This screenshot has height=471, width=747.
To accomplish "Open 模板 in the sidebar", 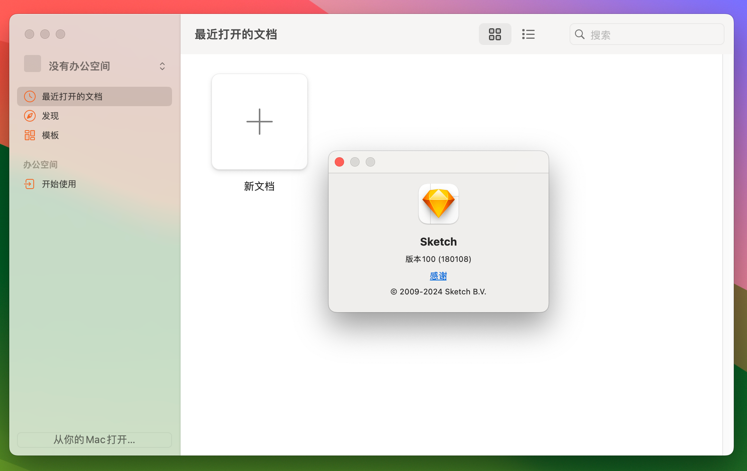I will [95, 135].
